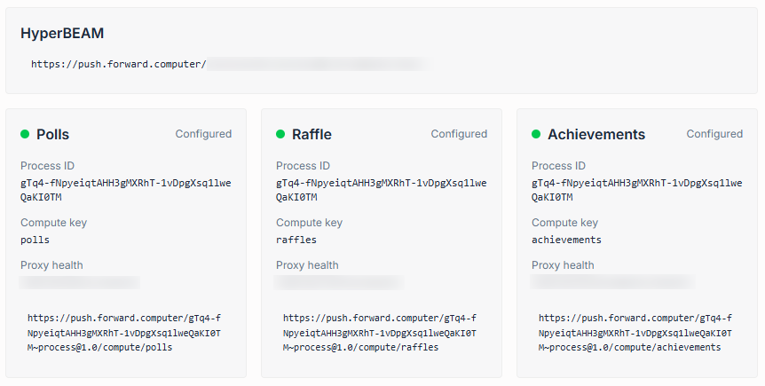Viewport: 765px width, 386px height.
Task: Click the Proxy health label in the Raffle card
Action: tap(307, 265)
